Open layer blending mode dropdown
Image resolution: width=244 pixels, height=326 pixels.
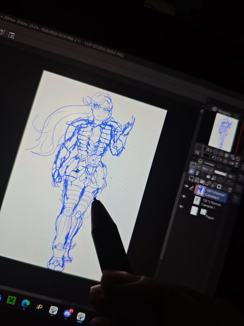(207, 169)
